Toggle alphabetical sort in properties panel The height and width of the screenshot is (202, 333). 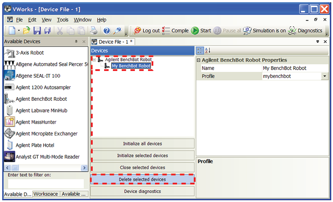point(208,51)
